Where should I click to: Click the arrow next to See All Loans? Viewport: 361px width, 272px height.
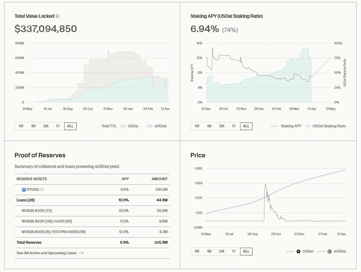pos(81,253)
